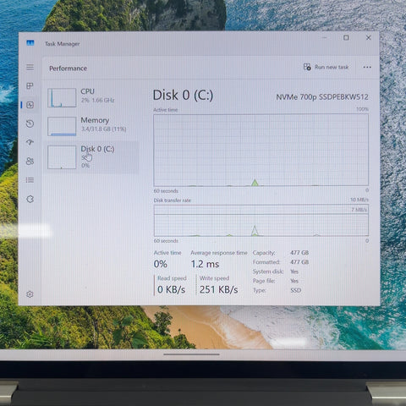Viewport: 406px width, 406px height.
Task: Click the Disk transfer rate graph
Action: pyautogui.click(x=261, y=221)
